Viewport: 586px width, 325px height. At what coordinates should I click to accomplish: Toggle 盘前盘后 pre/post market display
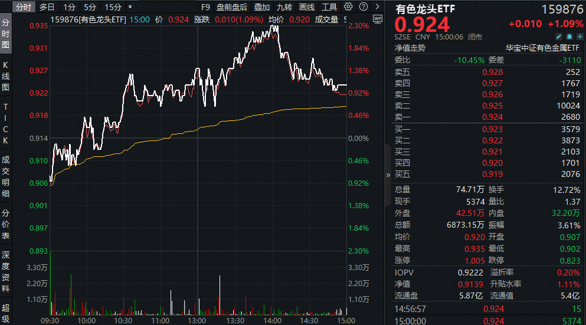pos(232,7)
